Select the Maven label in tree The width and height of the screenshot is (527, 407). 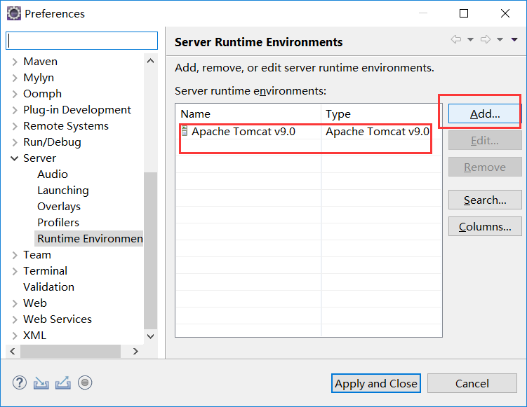40,62
